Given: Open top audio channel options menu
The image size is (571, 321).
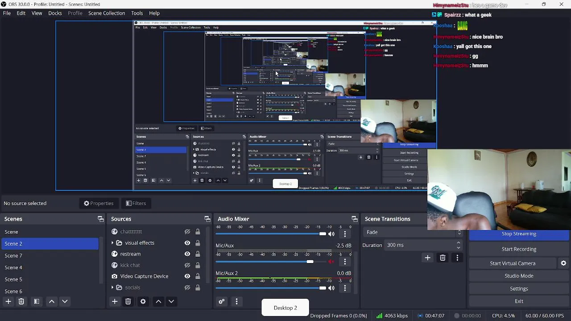Looking at the screenshot, I should click(x=345, y=234).
